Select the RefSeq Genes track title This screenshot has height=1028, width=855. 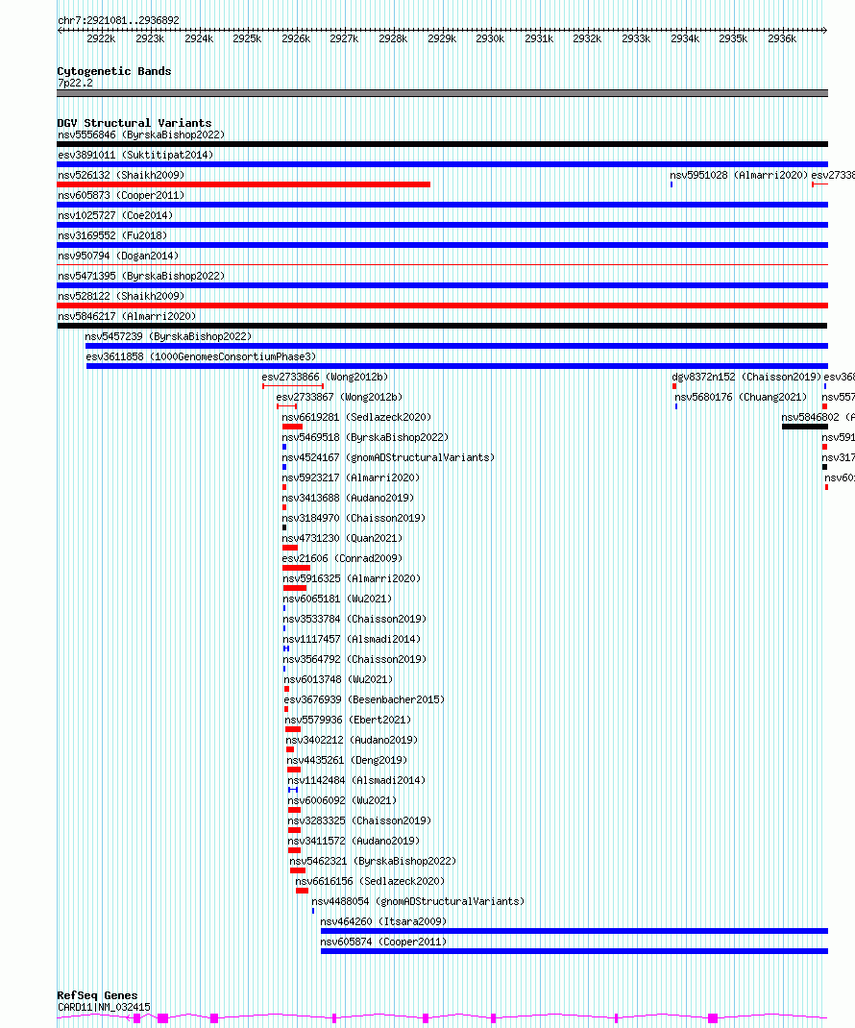pyautogui.click(x=97, y=995)
